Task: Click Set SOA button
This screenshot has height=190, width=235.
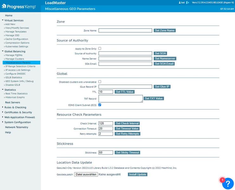Action: 160,53
